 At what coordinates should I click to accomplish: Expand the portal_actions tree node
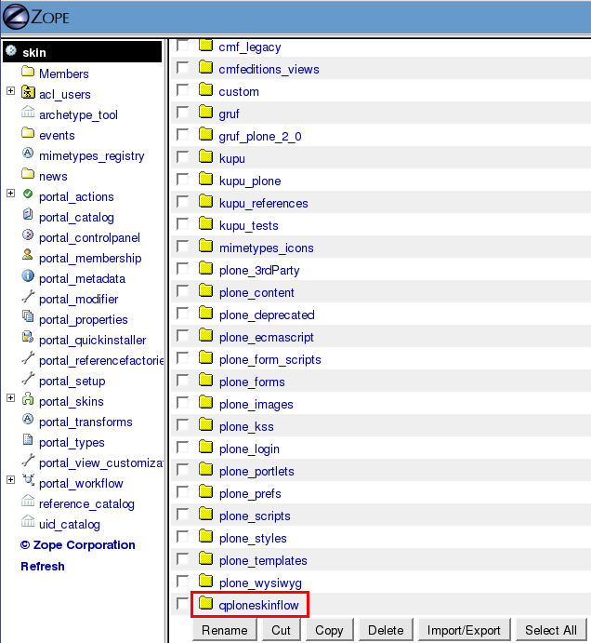pyautogui.click(x=10, y=194)
